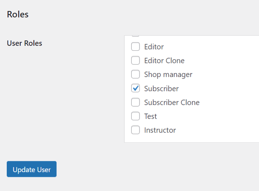Click empty space inside the roles list box
This screenshot has height=191, width=259.
[x=228, y=89]
